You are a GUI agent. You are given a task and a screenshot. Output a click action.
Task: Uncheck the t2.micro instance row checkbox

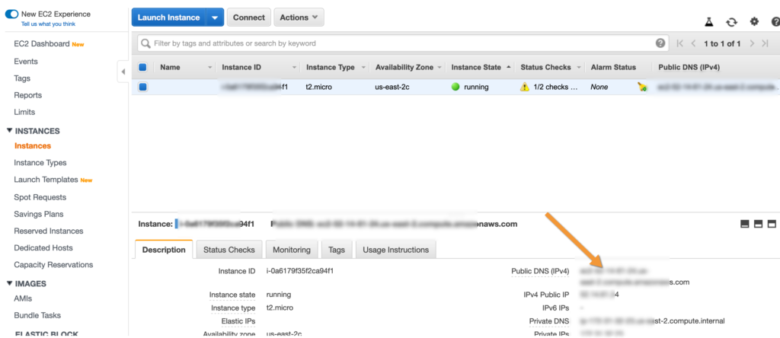point(142,87)
